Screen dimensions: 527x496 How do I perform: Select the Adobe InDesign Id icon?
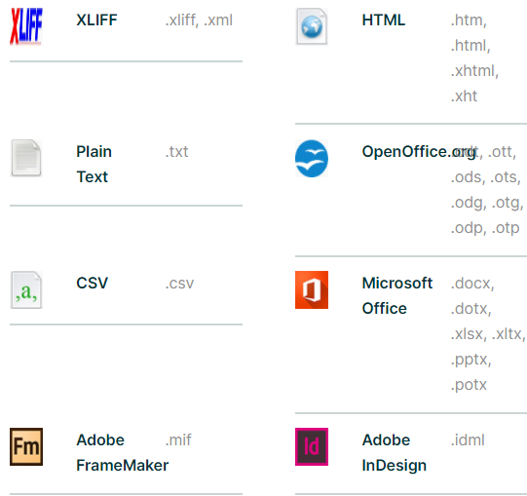[x=312, y=446]
